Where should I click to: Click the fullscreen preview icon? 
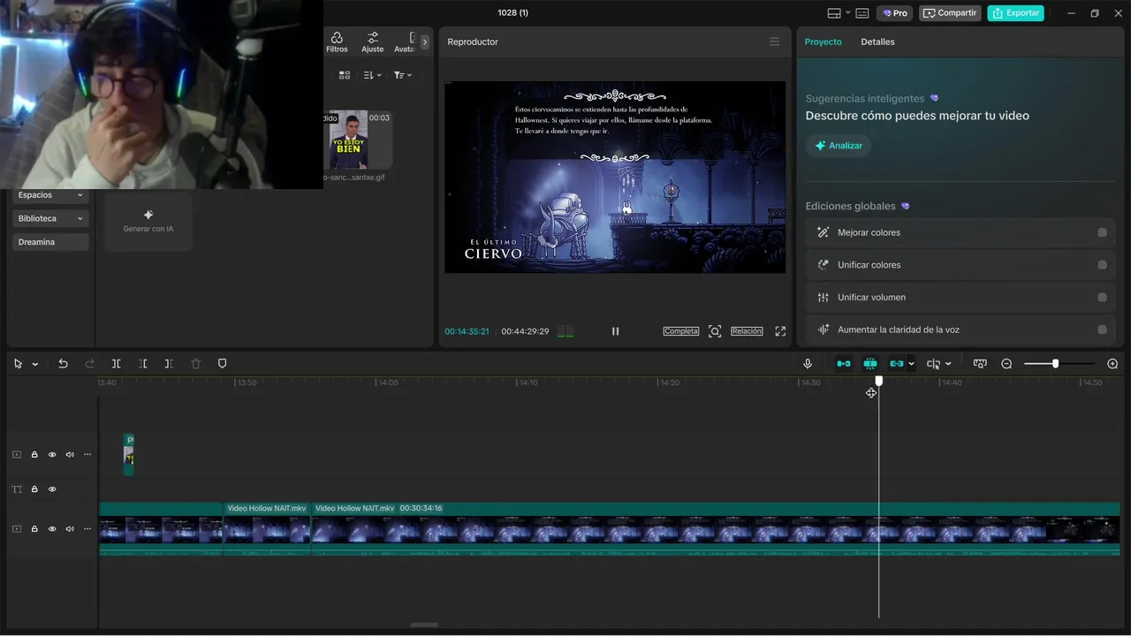(x=780, y=331)
